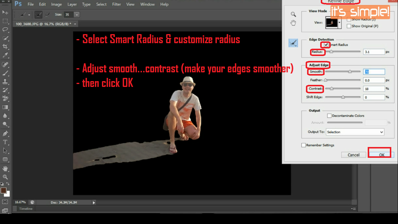Screen dimensions: 398x224
Task: Select the Clone Stamp tool
Action: (x=5, y=81)
